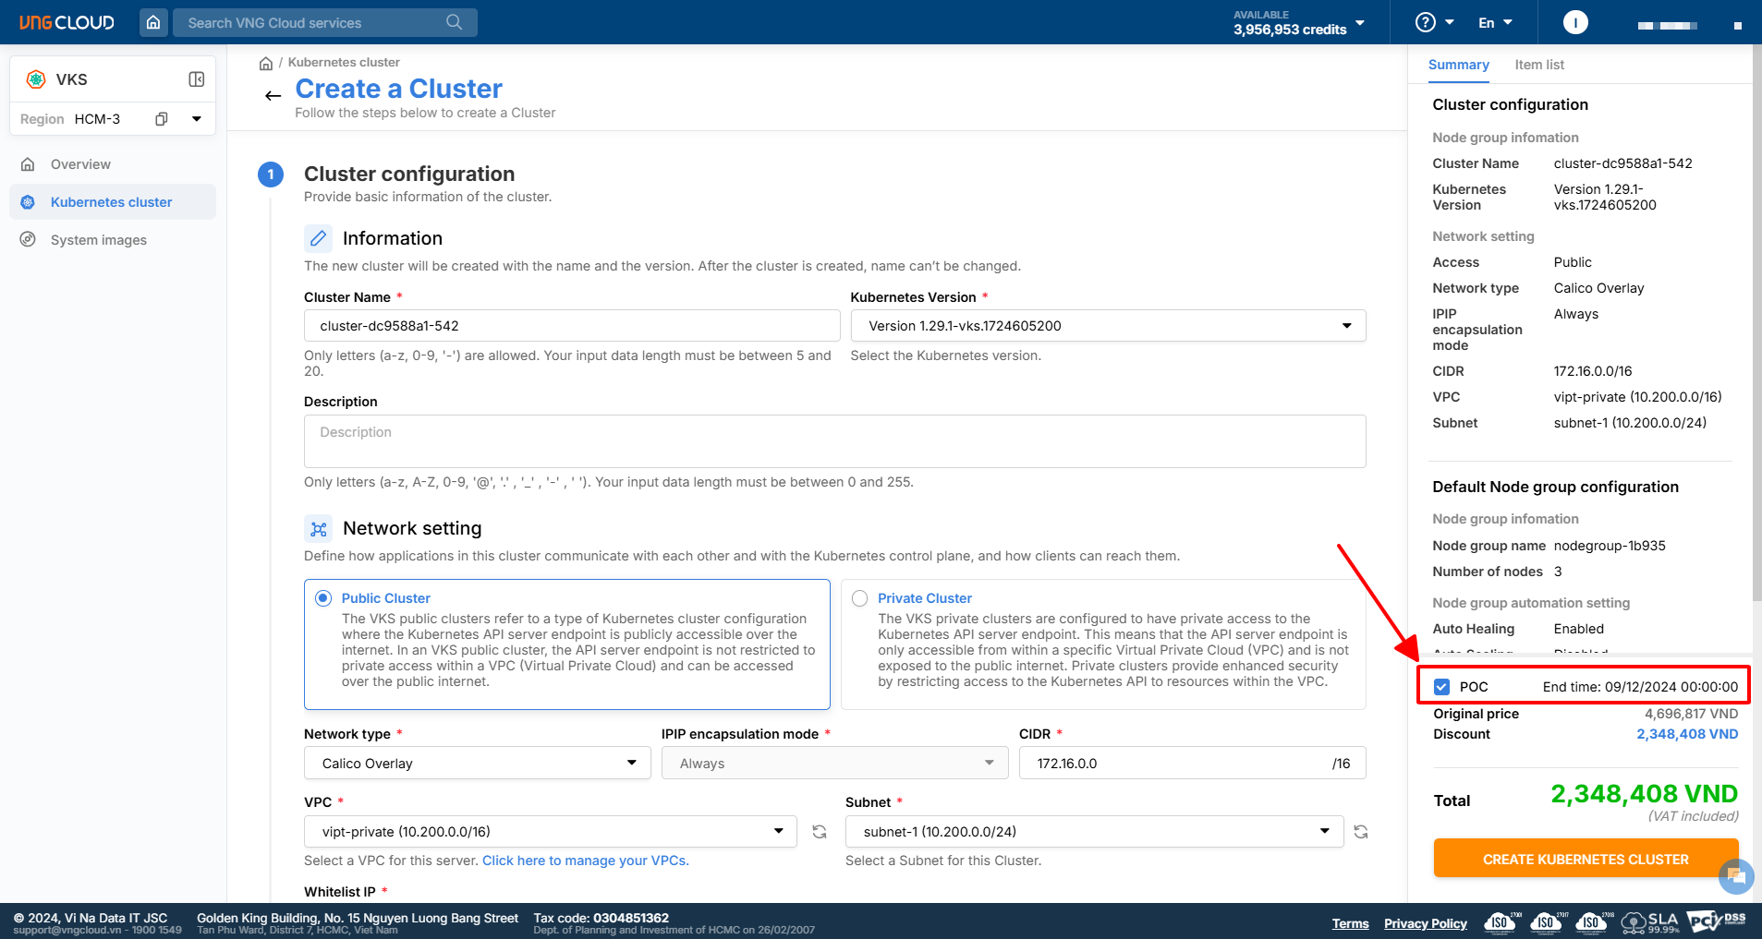Open System images in sidebar

click(x=99, y=240)
